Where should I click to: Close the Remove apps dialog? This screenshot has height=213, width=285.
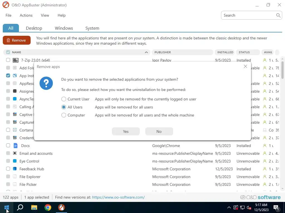tap(245, 66)
